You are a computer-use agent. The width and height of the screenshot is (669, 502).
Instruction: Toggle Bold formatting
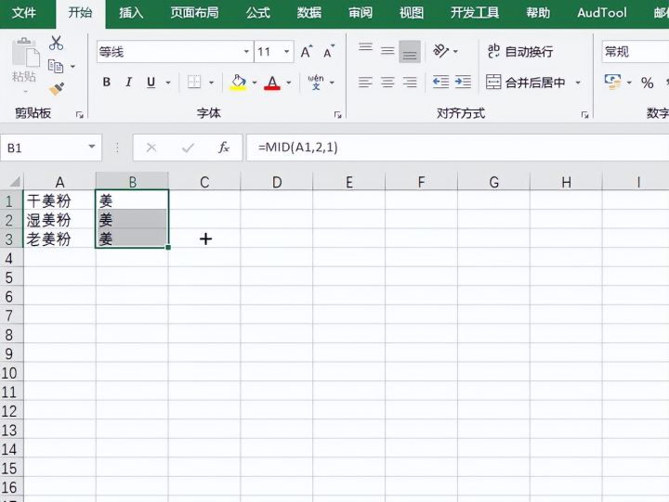pyautogui.click(x=107, y=82)
